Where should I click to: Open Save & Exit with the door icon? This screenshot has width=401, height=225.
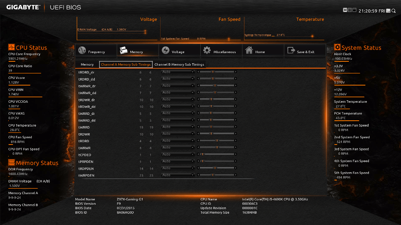point(305,50)
